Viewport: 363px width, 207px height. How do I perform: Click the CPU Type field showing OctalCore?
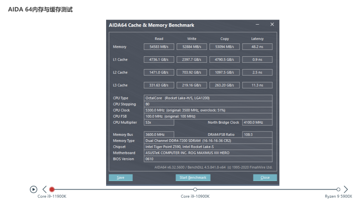pos(208,98)
